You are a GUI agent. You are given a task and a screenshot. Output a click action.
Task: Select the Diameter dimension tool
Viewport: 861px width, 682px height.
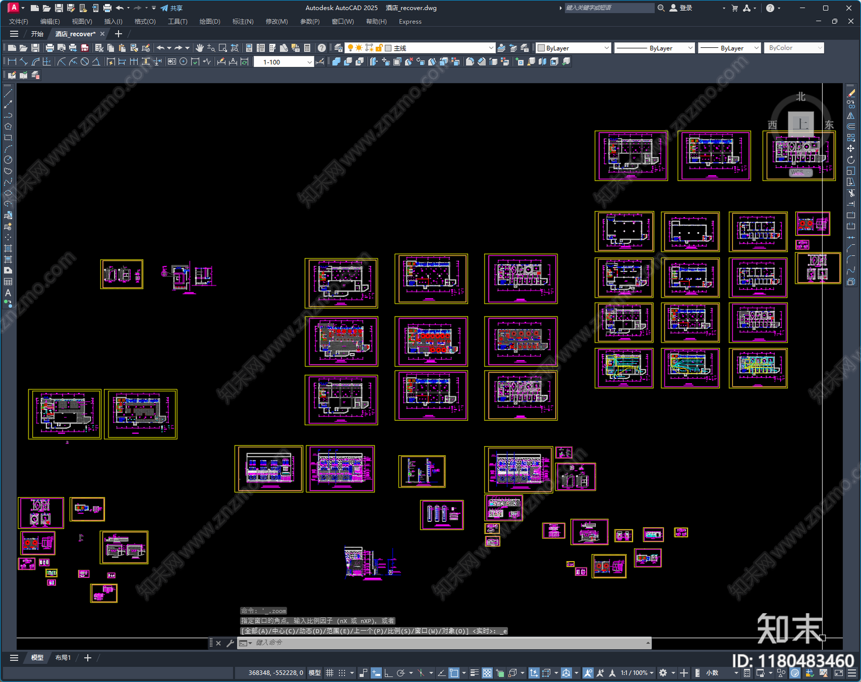[x=84, y=62]
